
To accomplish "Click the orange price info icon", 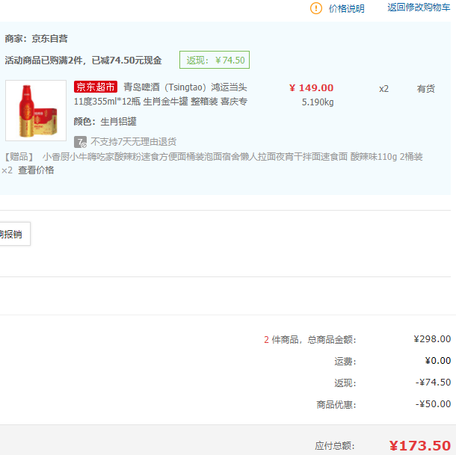I will point(316,8).
